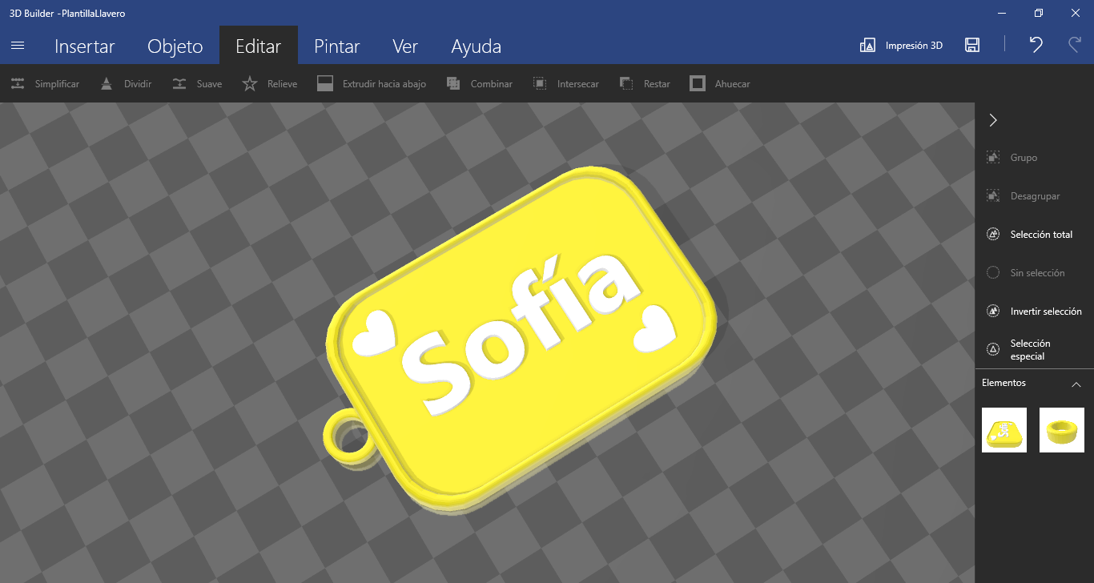Select the ring element thumbnail

coord(1061,430)
